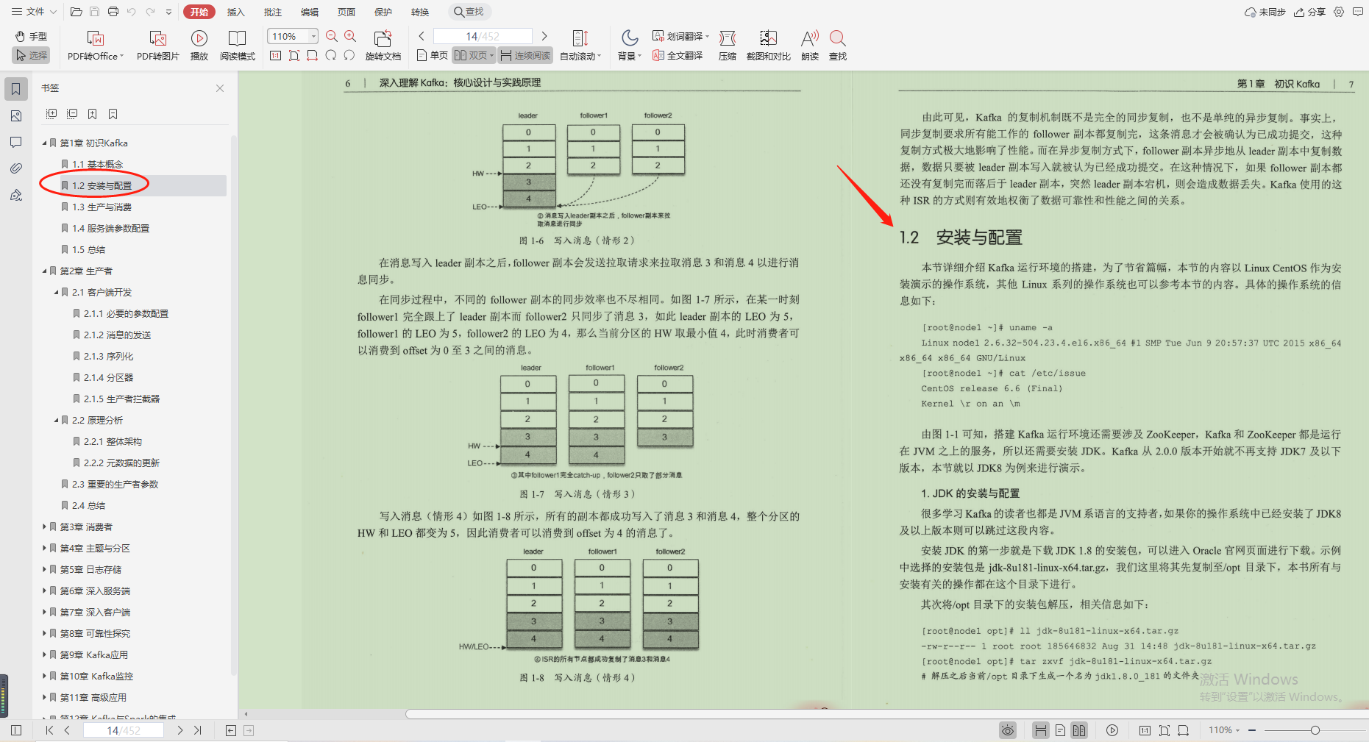
Task: Open the 截图和对比 screenshot tool
Action: coord(768,46)
